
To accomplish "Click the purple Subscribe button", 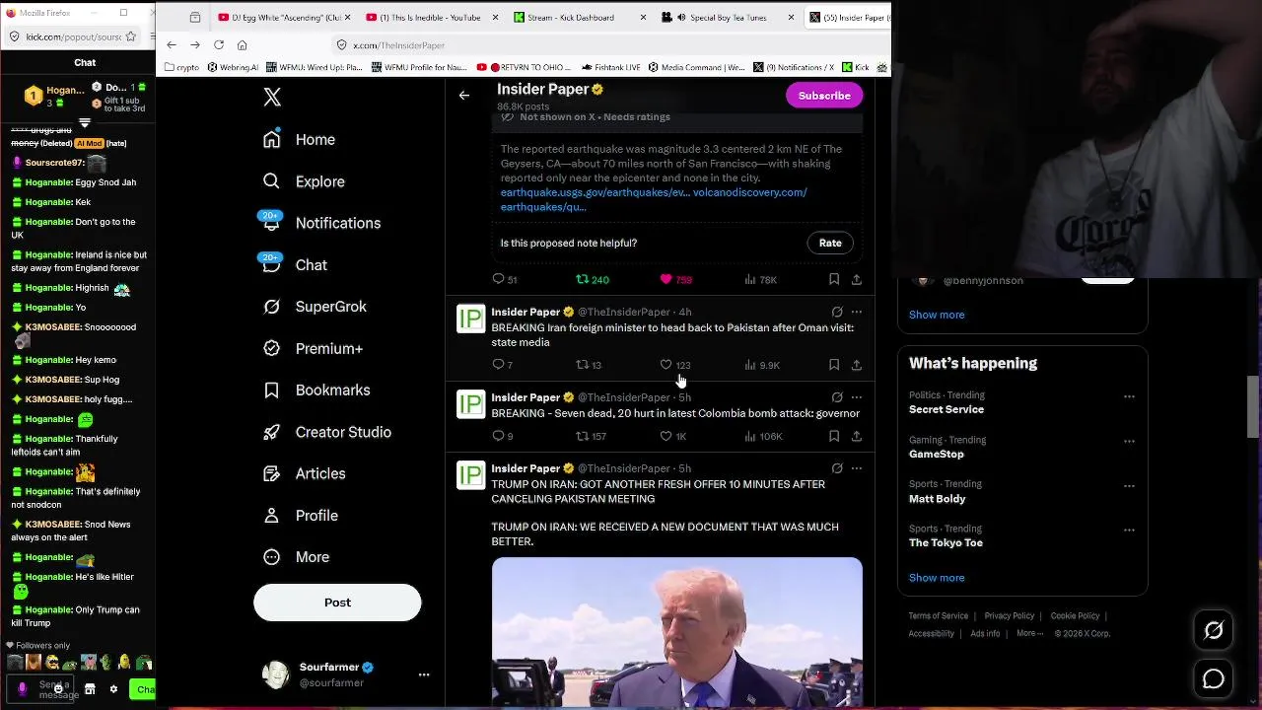I will [x=824, y=96].
